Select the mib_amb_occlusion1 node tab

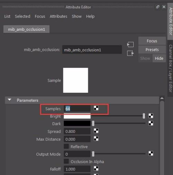click(26, 29)
